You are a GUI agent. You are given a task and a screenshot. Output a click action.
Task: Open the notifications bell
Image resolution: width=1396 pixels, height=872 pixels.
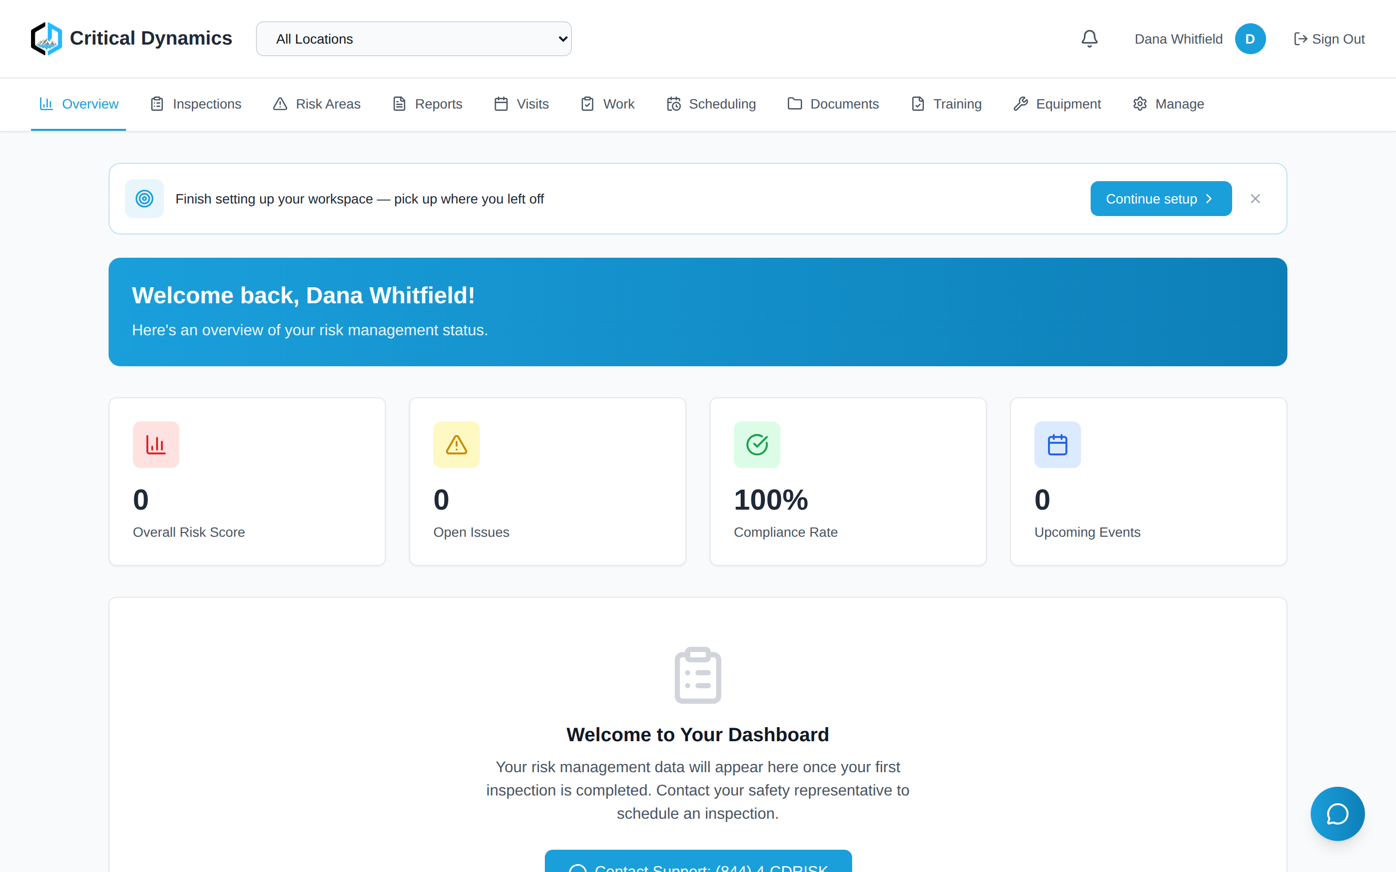[1089, 39]
